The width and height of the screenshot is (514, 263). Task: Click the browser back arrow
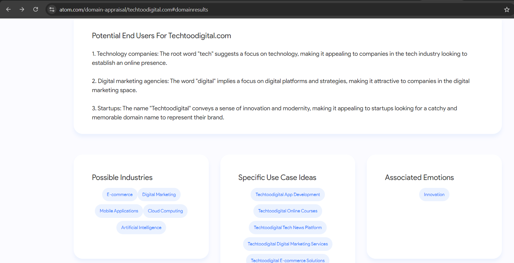point(8,9)
